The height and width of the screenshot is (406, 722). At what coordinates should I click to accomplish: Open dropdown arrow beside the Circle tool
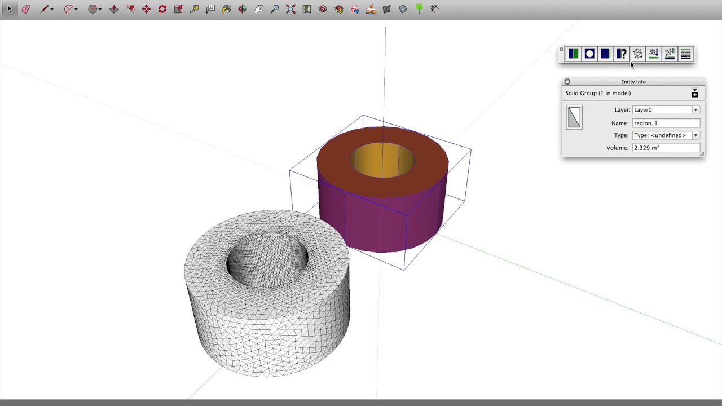tap(100, 9)
